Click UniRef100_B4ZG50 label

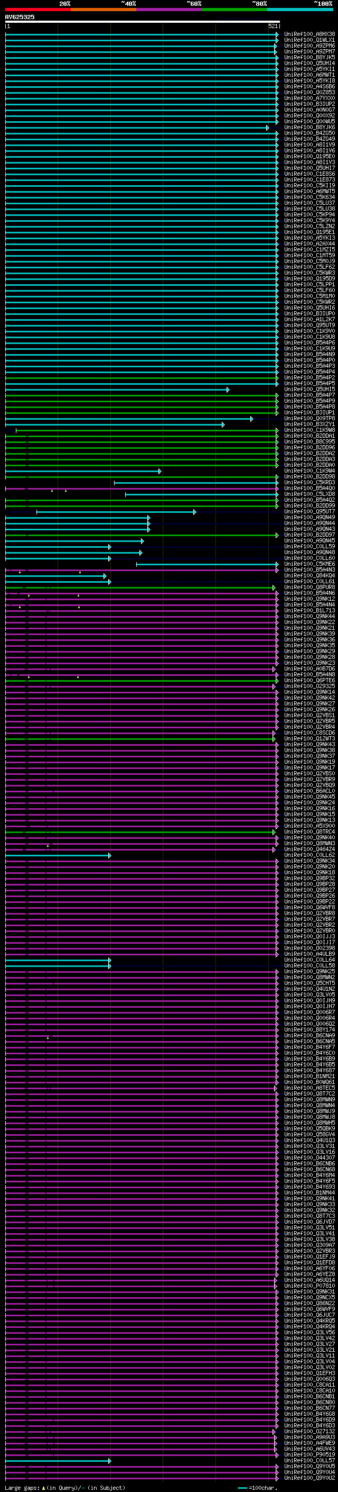pyautogui.click(x=309, y=133)
